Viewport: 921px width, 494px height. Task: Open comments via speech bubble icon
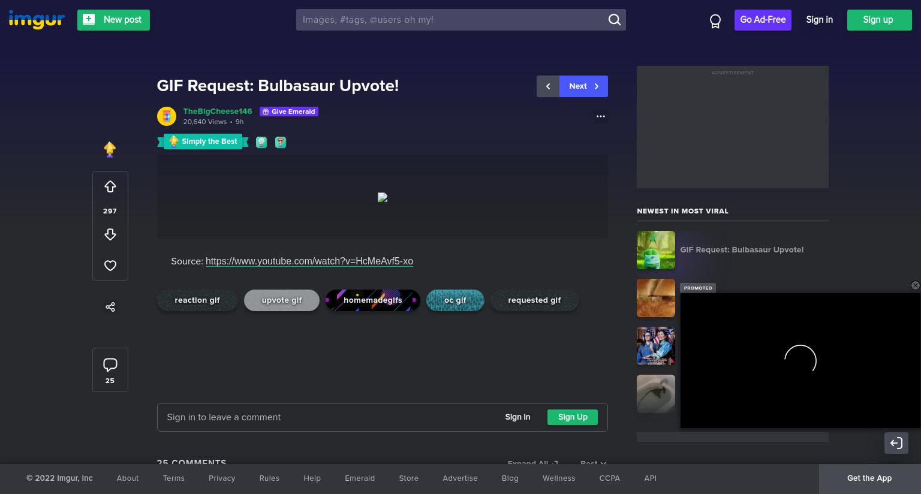pyautogui.click(x=110, y=365)
